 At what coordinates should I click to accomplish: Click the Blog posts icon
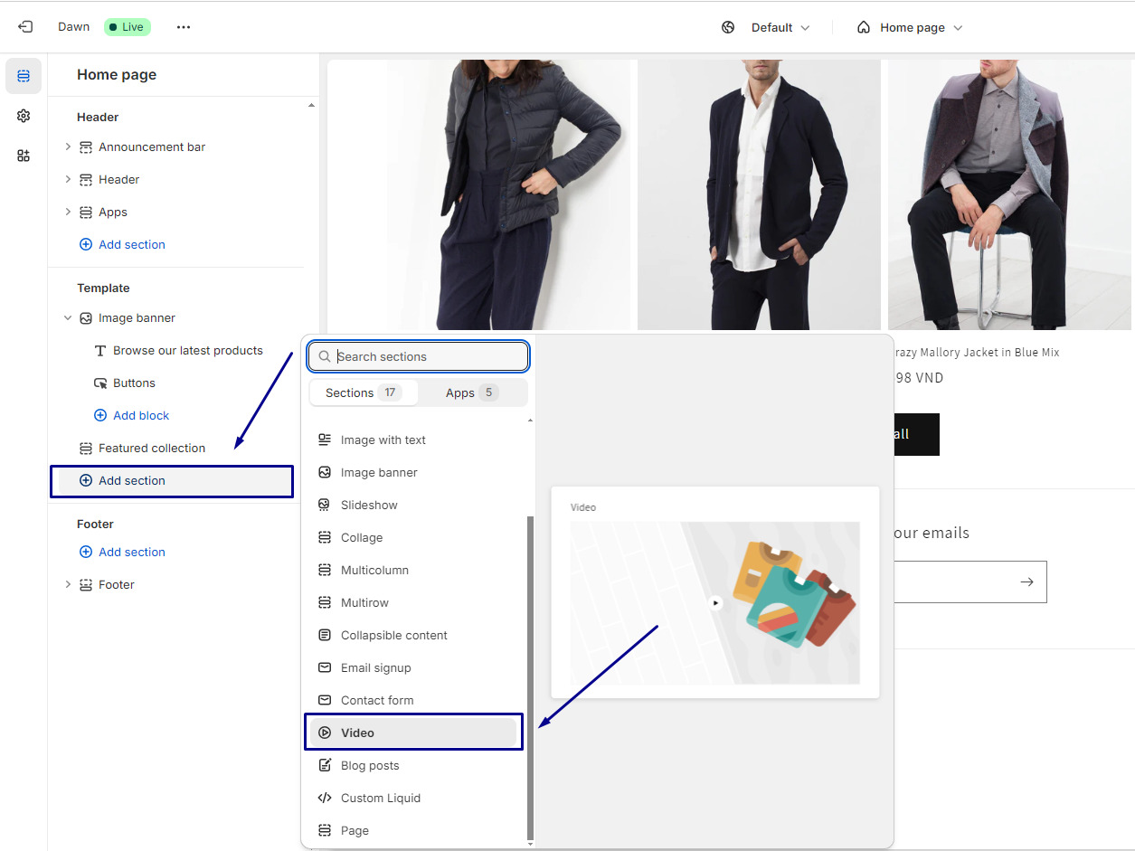tap(325, 765)
